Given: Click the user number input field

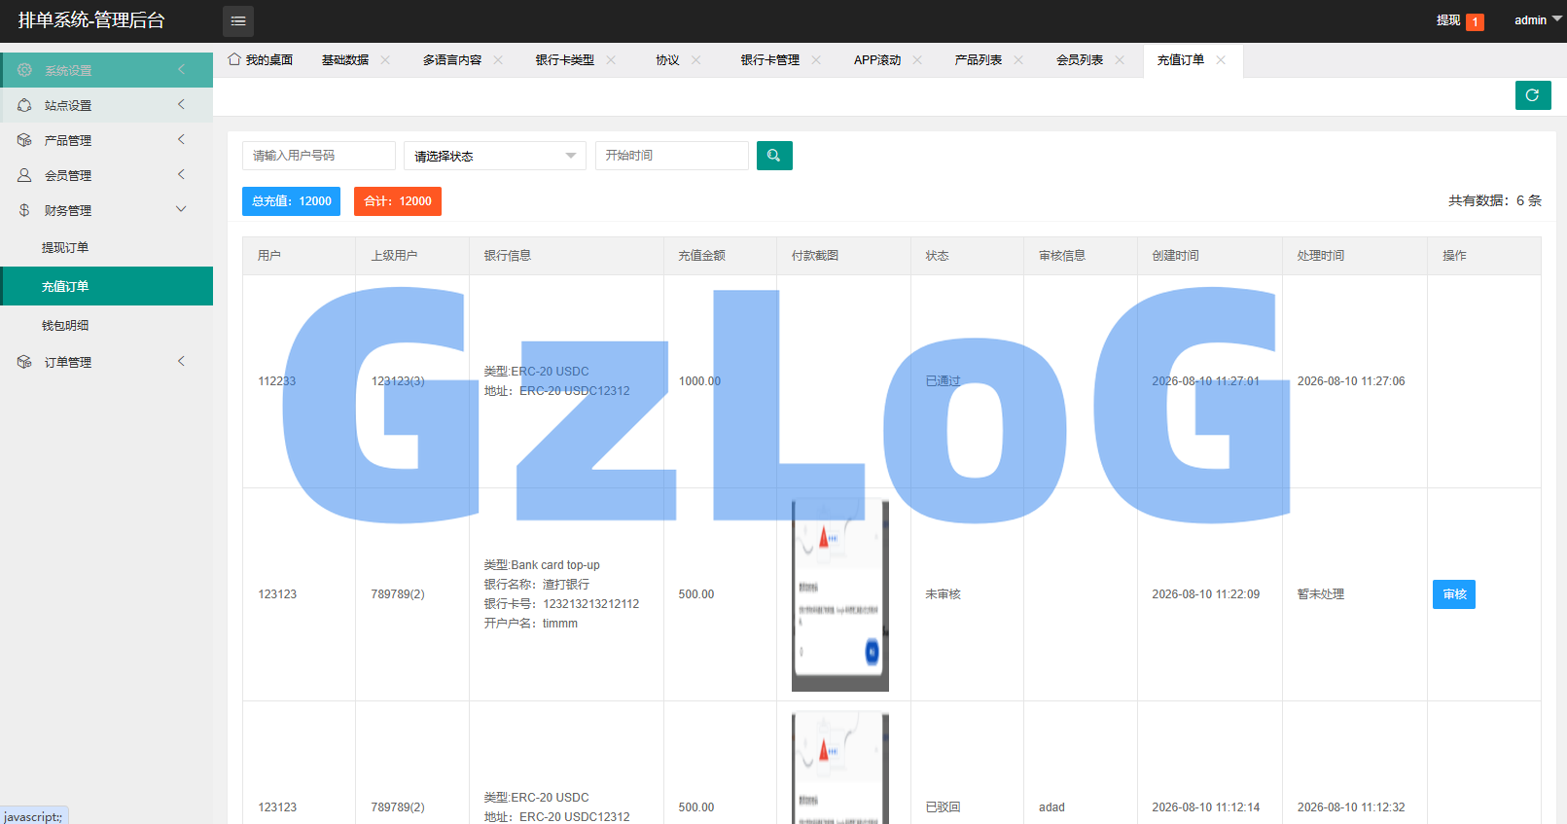Looking at the screenshot, I should click(319, 156).
